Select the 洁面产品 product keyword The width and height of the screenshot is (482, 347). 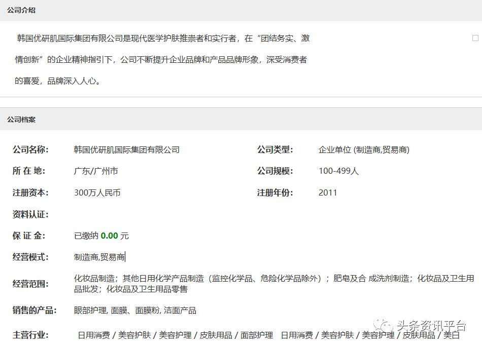[x=182, y=310]
